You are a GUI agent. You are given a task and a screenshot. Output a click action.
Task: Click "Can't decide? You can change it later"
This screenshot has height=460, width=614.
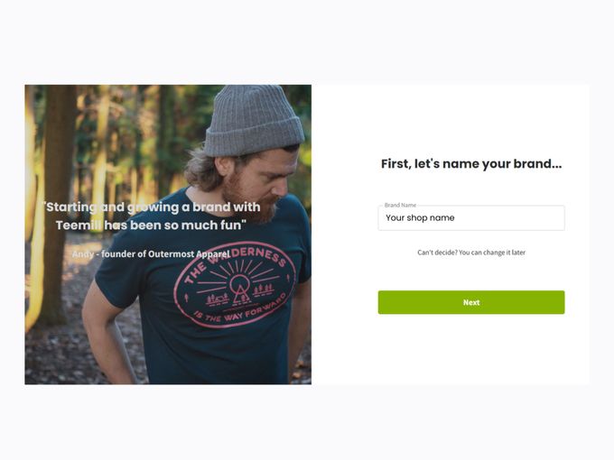[x=470, y=253]
